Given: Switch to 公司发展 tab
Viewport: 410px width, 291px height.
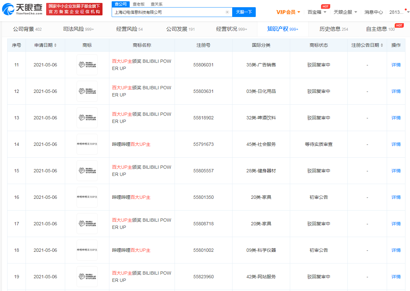Looking at the screenshot, I should coord(180,29).
